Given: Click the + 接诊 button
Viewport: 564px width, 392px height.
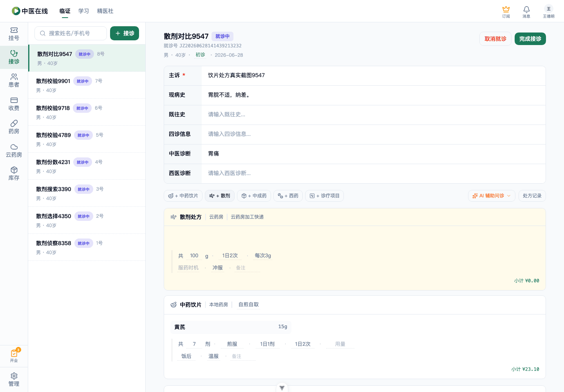Looking at the screenshot, I should point(125,33).
